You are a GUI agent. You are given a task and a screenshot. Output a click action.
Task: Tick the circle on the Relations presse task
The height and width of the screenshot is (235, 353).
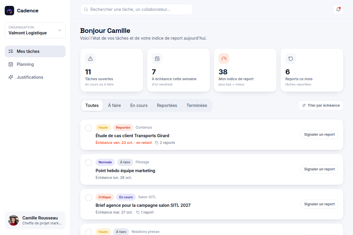tap(89, 232)
